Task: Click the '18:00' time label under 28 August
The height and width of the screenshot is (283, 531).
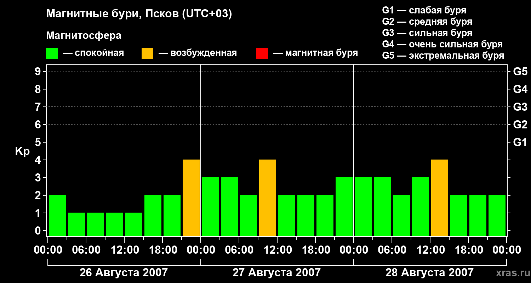Action: [468, 250]
